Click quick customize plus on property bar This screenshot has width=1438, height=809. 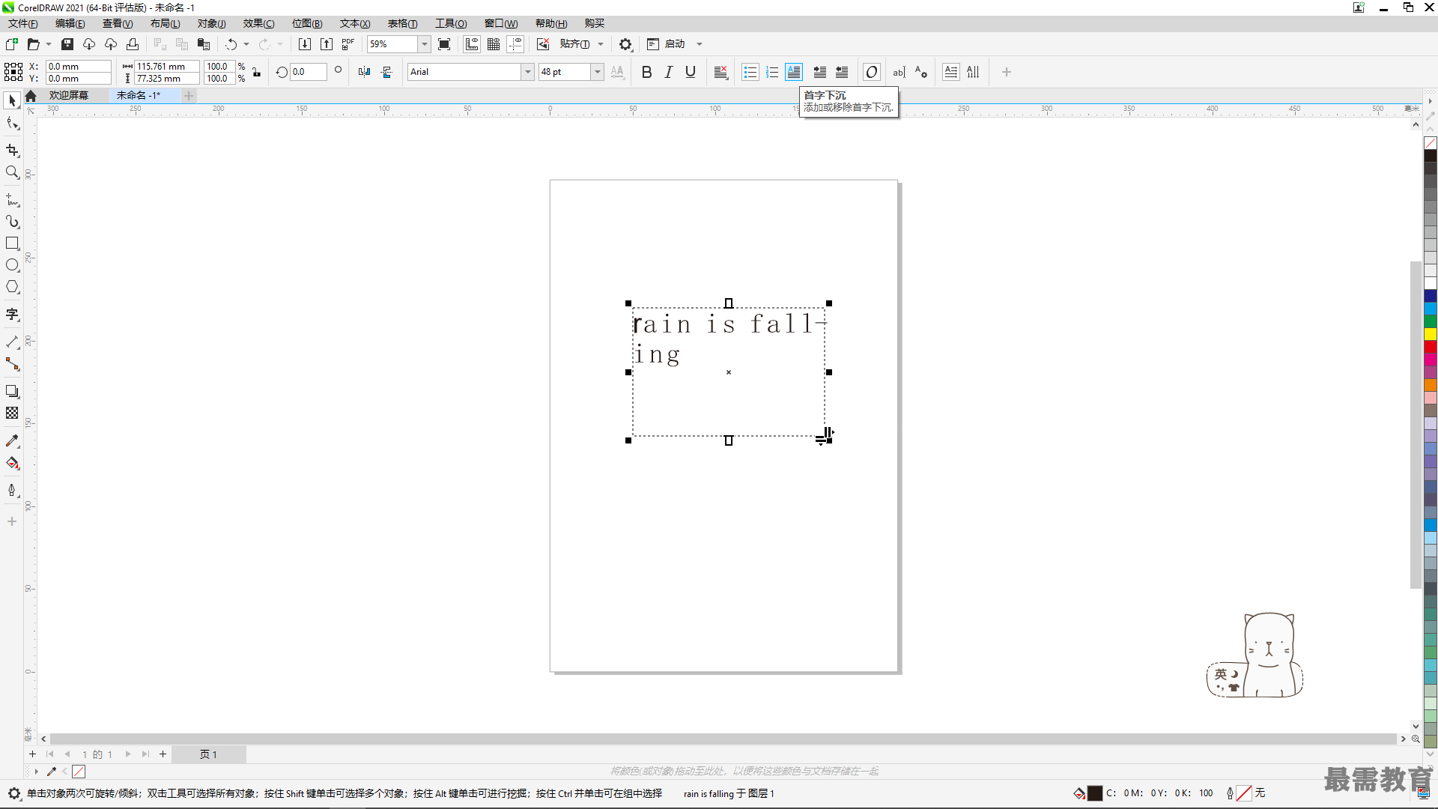click(x=1007, y=72)
